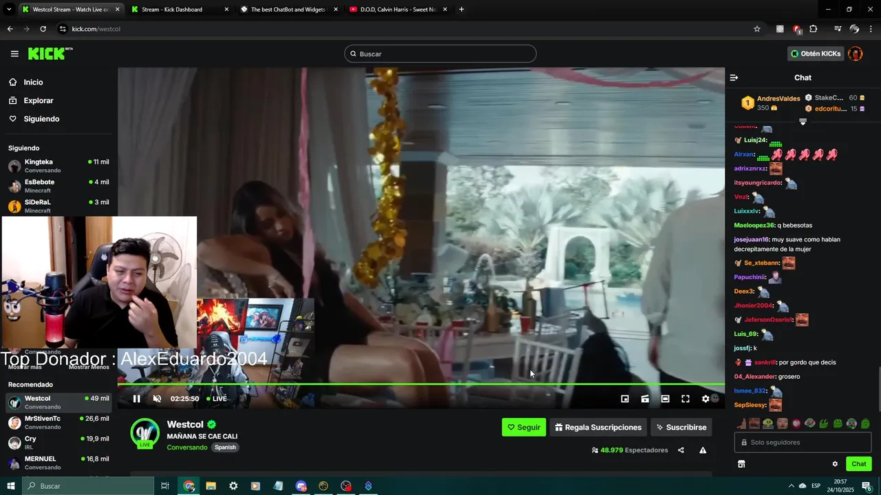Image resolution: width=881 pixels, height=495 pixels.
Task: Open browser extensions puzzle icon
Action: coord(814,29)
